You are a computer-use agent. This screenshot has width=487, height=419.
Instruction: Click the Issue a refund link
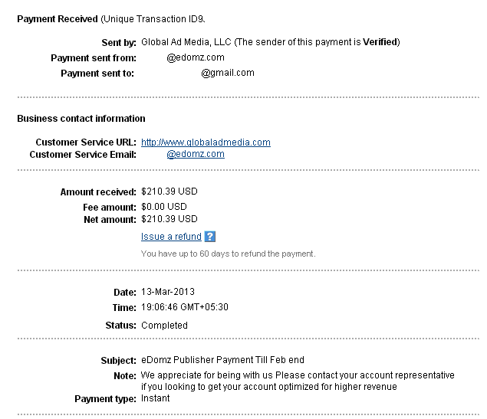[x=171, y=237]
